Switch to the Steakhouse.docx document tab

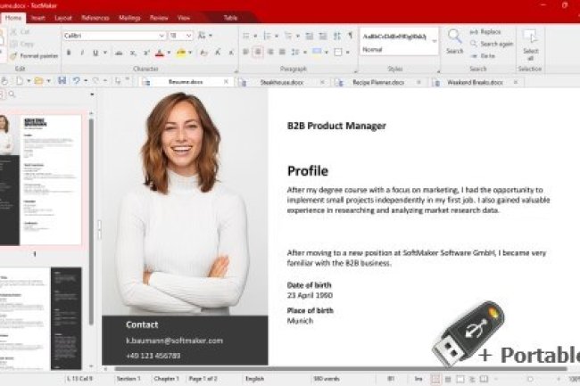(281, 82)
